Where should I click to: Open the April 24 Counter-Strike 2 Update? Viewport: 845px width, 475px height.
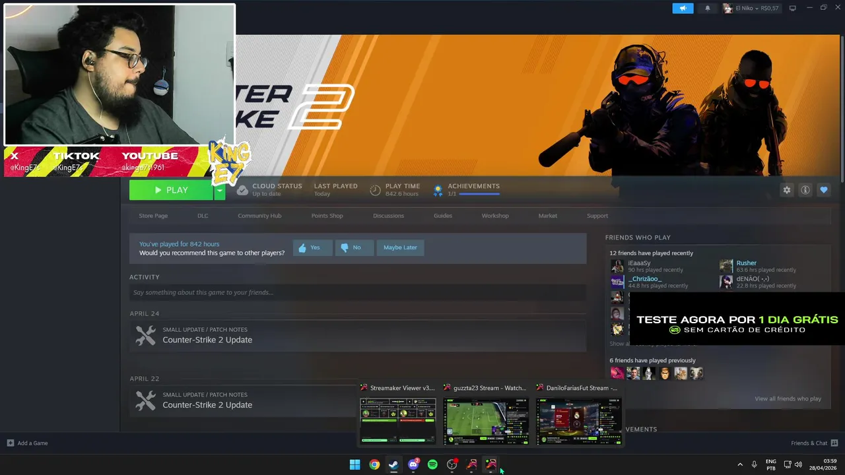(x=207, y=340)
